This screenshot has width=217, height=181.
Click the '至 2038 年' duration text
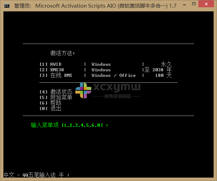158,70
